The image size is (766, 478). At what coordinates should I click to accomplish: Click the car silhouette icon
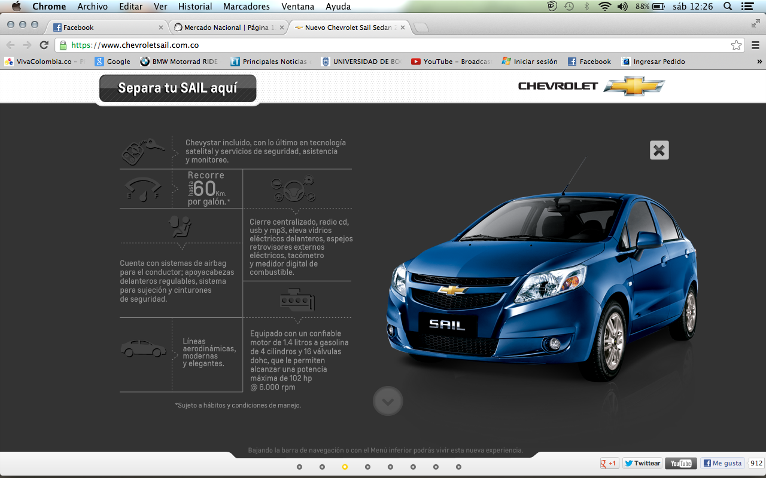click(x=144, y=348)
